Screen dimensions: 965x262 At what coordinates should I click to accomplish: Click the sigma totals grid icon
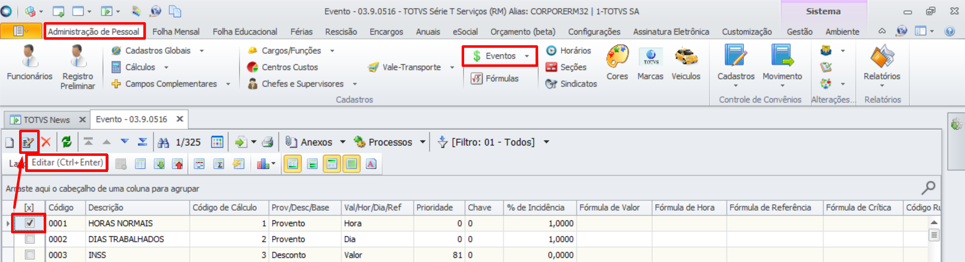219,164
